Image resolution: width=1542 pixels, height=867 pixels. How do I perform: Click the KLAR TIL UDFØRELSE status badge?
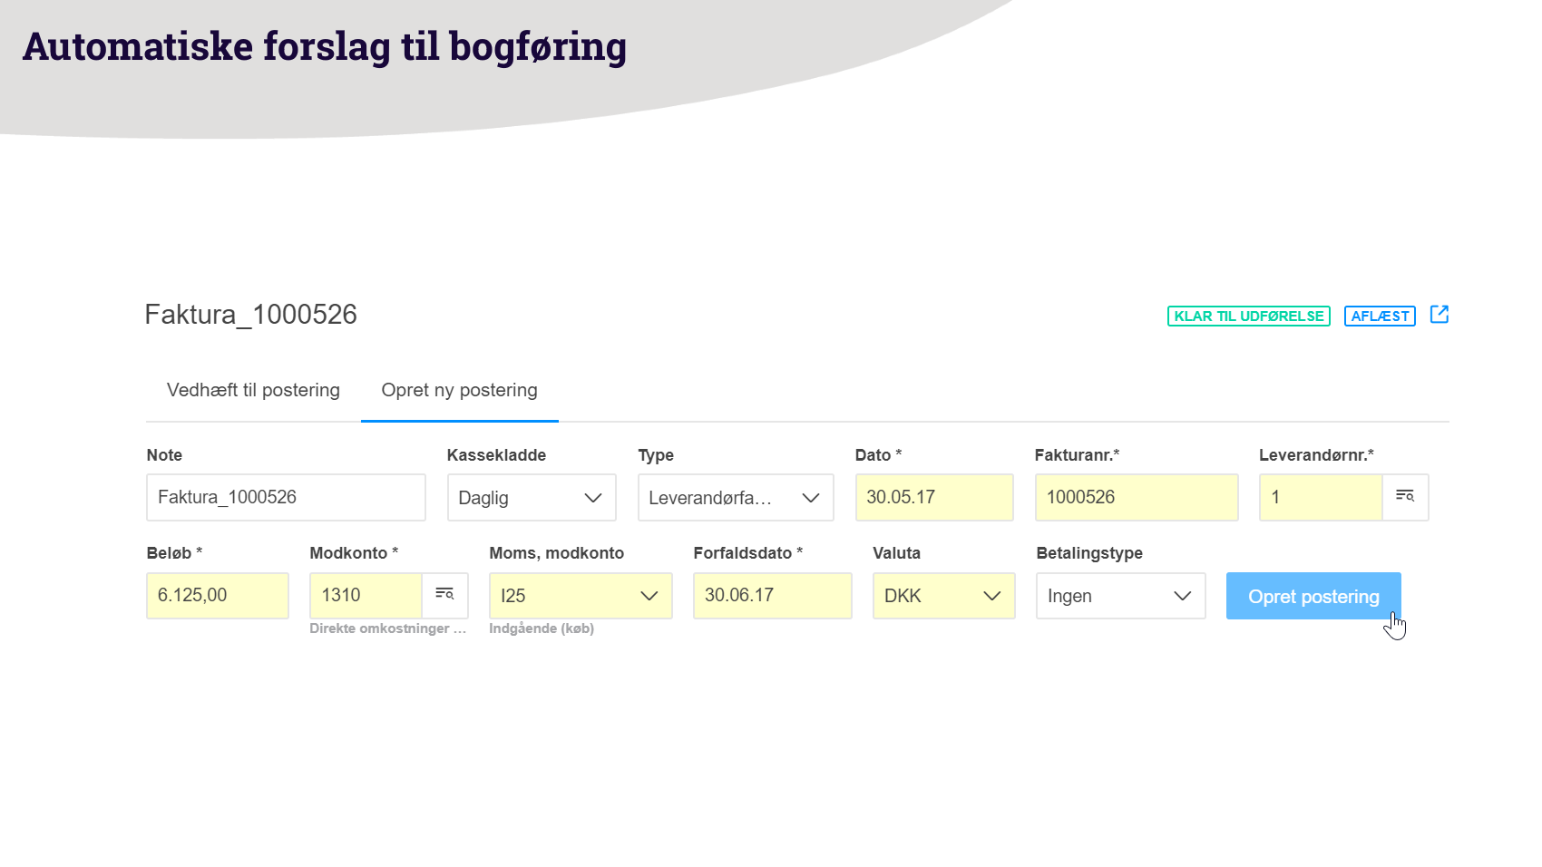(1248, 317)
